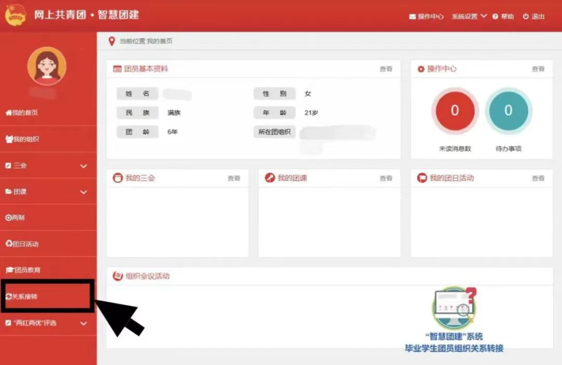The image size is (562, 365).
Task: Go to 我的首页 in the sidebar
Action: coord(24,112)
